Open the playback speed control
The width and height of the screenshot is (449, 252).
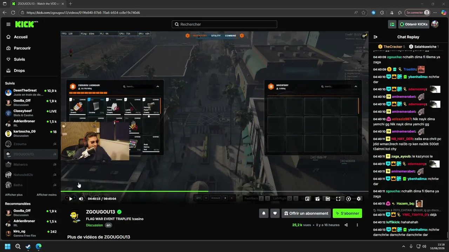coord(348,199)
